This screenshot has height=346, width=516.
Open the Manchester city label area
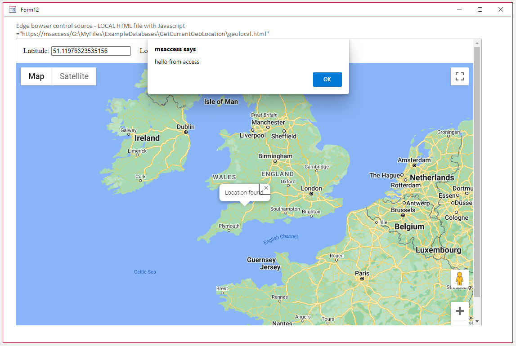[x=268, y=122]
